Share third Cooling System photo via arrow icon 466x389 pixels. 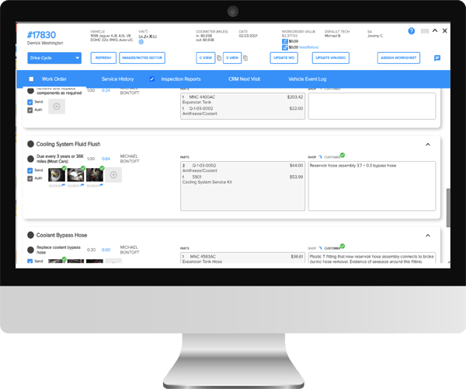101,185
